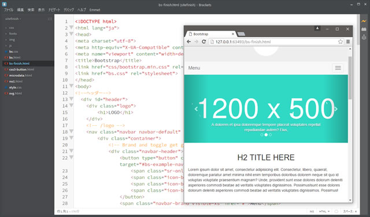The width and height of the screenshot is (370, 217).
Task: Collapse the header div fold on line 13
Action: 71,99
